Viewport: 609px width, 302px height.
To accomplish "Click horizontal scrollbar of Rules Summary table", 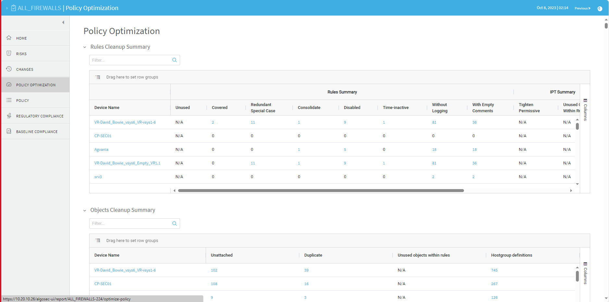I will pos(321,191).
